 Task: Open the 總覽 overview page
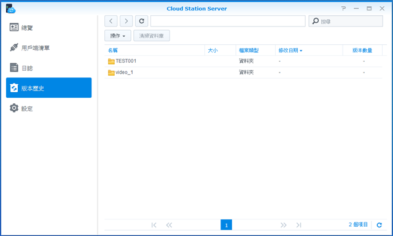click(x=49, y=27)
